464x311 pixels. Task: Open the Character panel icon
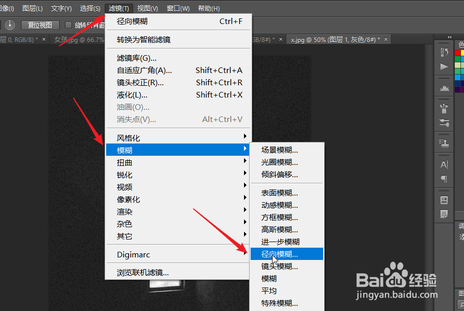(444, 164)
